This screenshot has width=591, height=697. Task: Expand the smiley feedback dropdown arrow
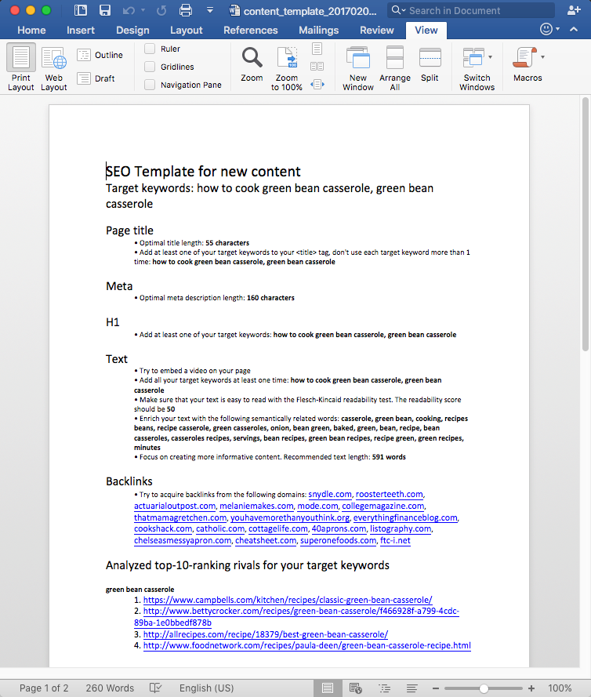coord(557,29)
